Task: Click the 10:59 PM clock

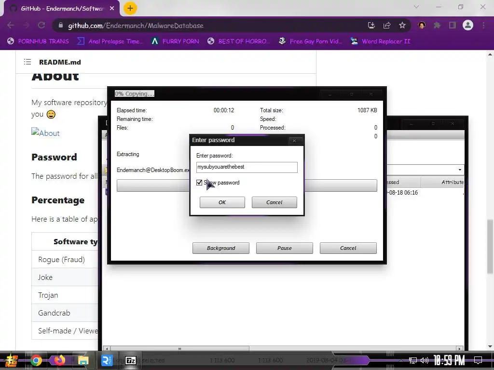Action: pos(449,360)
